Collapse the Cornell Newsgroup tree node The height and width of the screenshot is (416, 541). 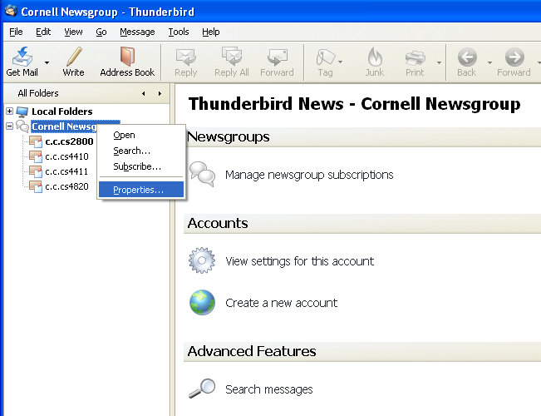[10, 126]
